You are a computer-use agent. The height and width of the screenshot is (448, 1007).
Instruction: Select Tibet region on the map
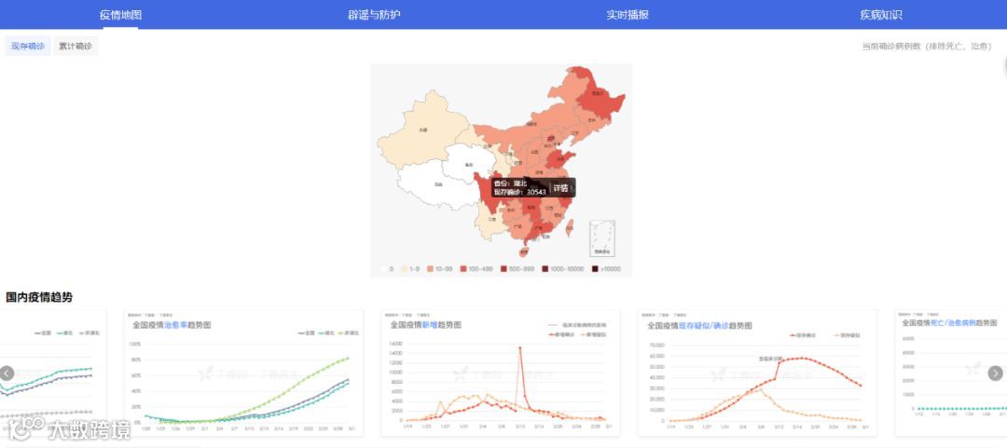436,186
